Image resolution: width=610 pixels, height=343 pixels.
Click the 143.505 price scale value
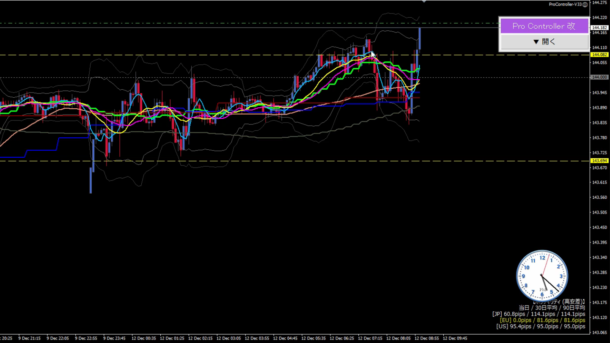tap(599, 212)
